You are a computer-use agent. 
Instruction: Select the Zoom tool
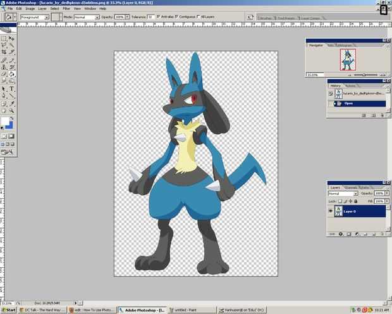point(12,111)
